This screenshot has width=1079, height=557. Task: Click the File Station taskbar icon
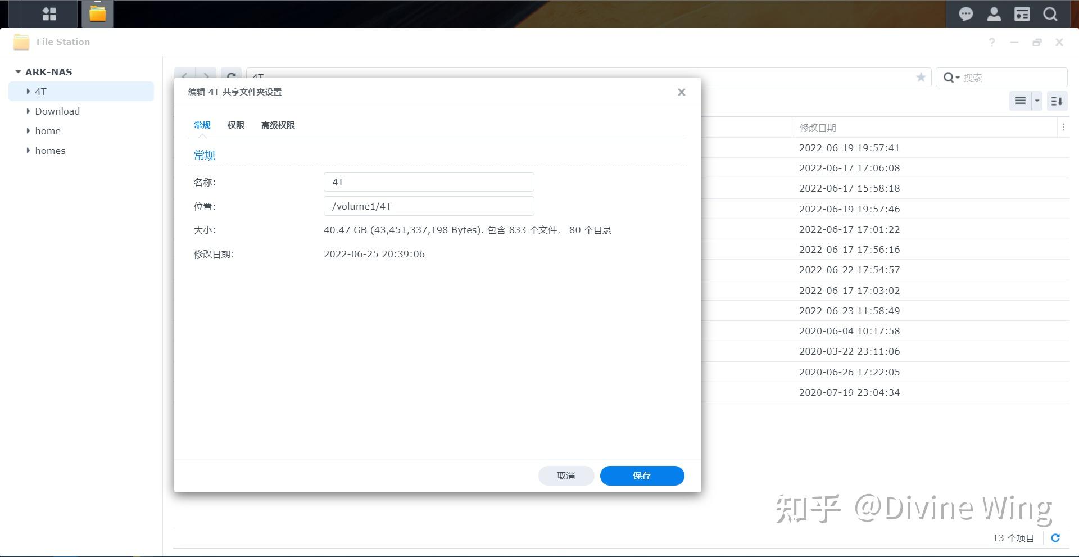(98, 14)
